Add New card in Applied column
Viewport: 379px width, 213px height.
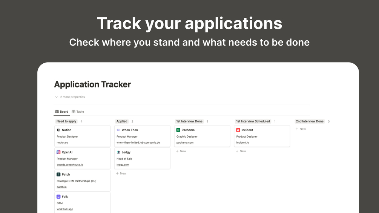pos(121,173)
